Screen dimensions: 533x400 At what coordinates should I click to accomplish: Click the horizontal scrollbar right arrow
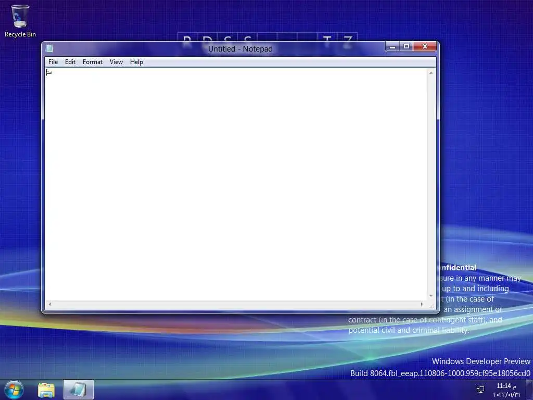tap(422, 304)
